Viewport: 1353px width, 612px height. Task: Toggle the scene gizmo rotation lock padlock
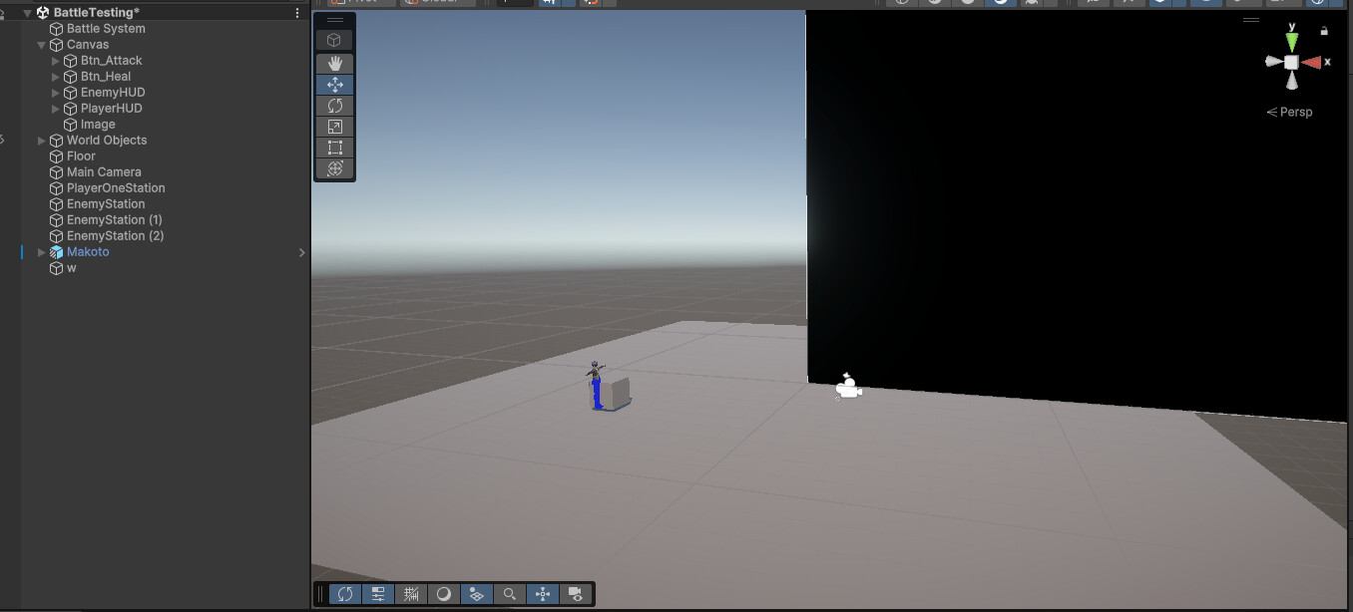[1324, 31]
